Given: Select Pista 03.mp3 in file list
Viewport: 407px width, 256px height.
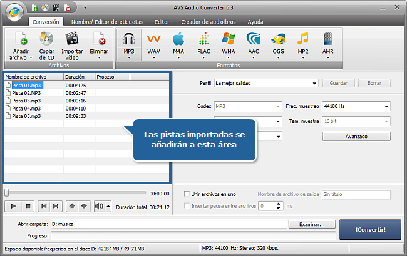Looking at the screenshot, I should (26, 100).
